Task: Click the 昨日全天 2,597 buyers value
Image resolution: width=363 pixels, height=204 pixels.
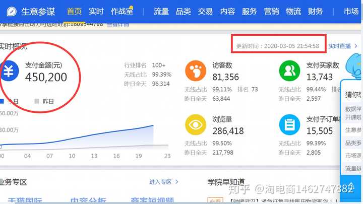Action: point(314,99)
